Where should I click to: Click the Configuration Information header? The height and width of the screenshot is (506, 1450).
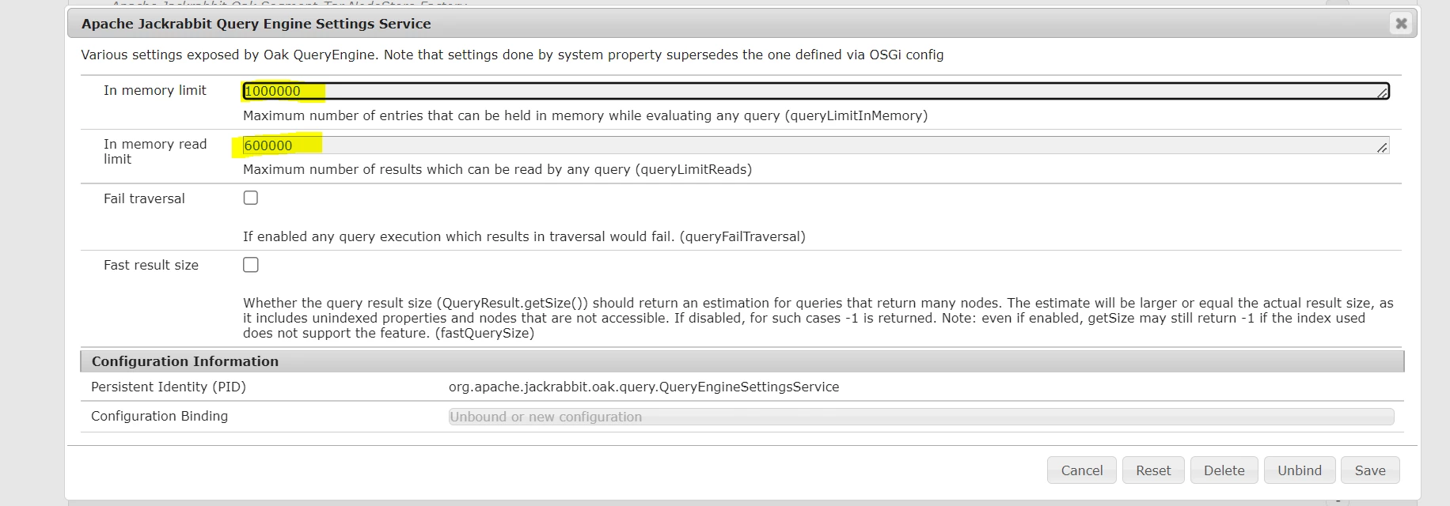click(742, 361)
